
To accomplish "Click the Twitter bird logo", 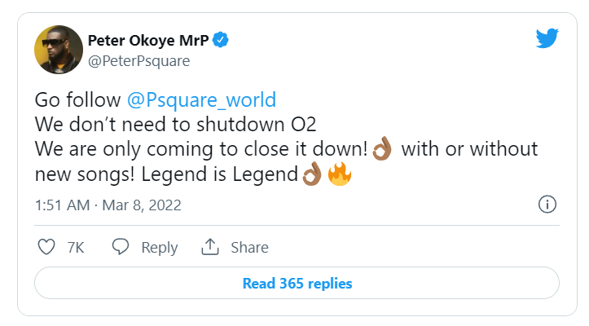I will click(x=547, y=38).
